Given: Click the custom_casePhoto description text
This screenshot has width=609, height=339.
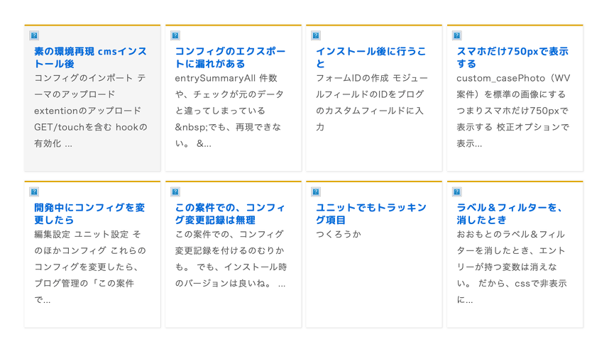Looking at the screenshot, I should [x=512, y=111].
